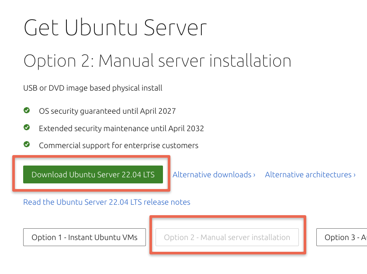Open the Alternative downloads link
This screenshot has height=274, width=367.
pyautogui.click(x=214, y=175)
